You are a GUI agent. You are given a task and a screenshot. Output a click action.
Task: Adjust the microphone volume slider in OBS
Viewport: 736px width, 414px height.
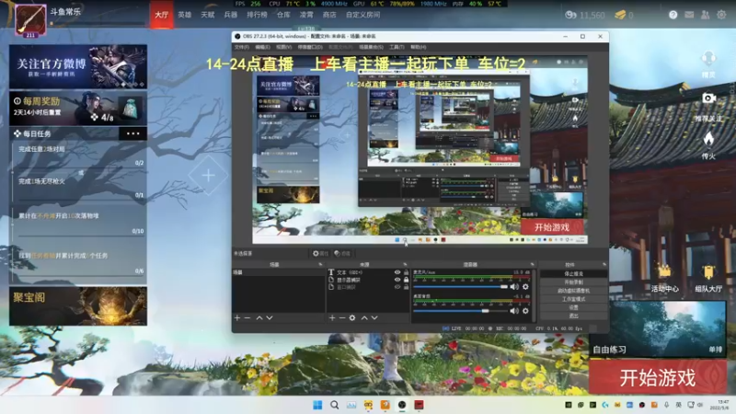(x=461, y=287)
